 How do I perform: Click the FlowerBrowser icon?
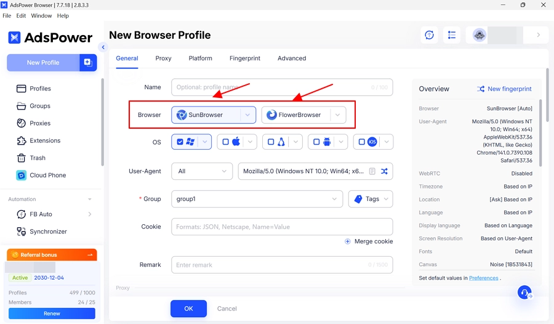[x=271, y=115]
